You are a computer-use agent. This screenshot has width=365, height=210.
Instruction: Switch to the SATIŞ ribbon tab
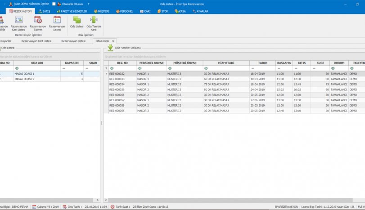44,11
